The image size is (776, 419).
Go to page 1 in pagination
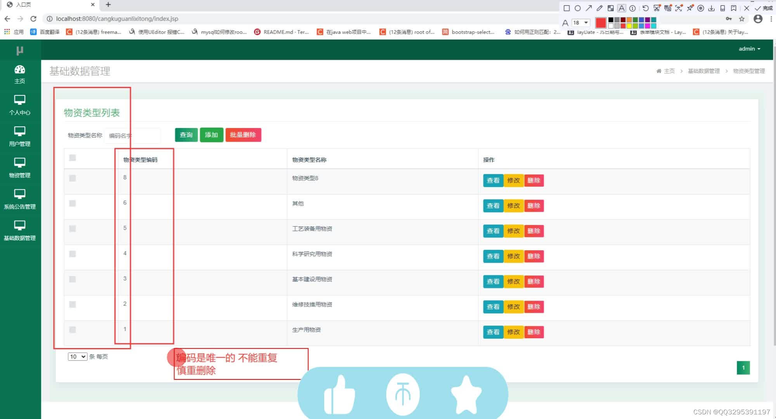point(743,368)
